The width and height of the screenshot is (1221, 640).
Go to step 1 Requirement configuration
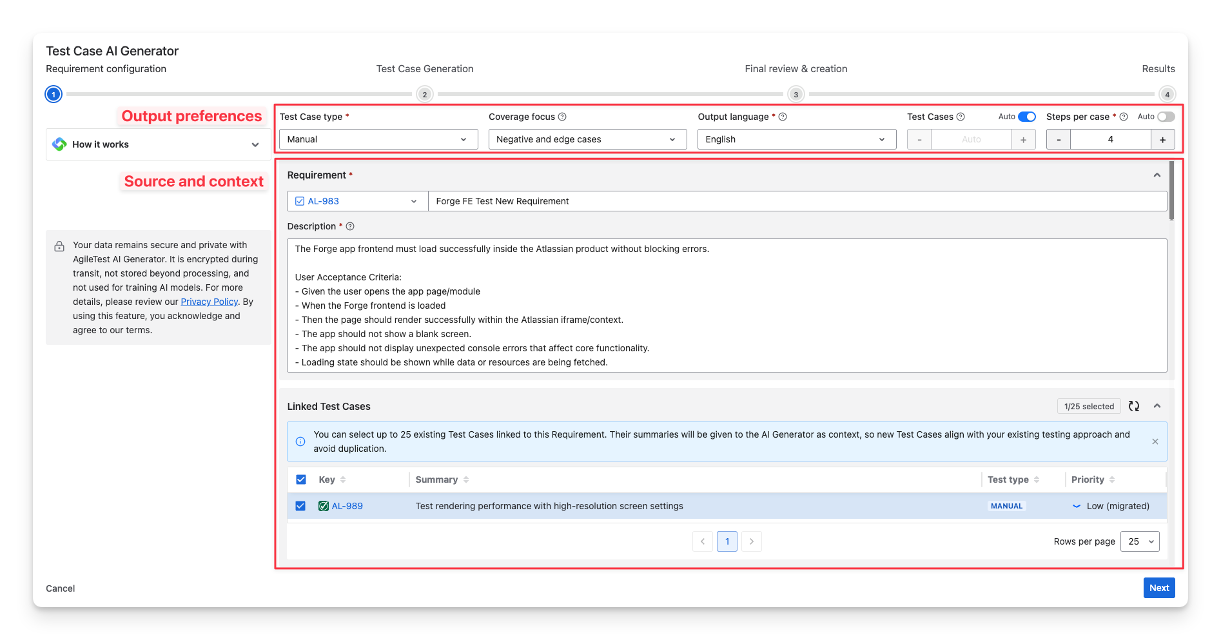54,95
